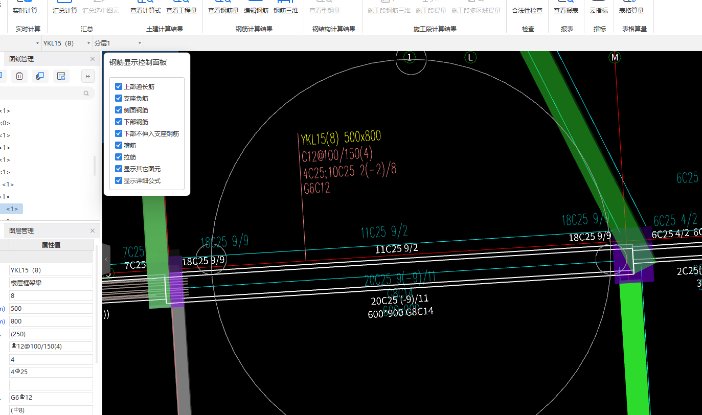This screenshot has height=415, width=702.
Task: Click the 属性值 column header
Action: 51,245
